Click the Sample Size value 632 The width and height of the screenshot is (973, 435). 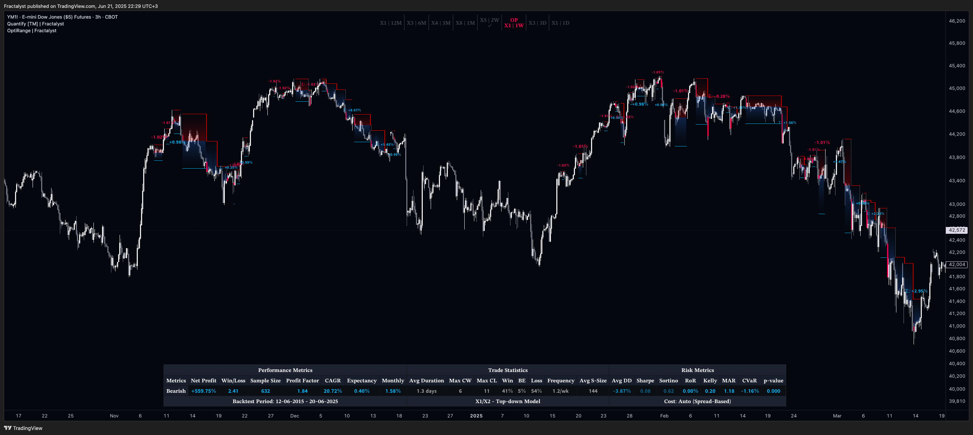266,391
